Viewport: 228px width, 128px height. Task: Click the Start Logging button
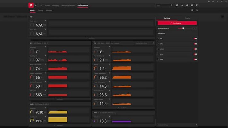click(x=177, y=23)
